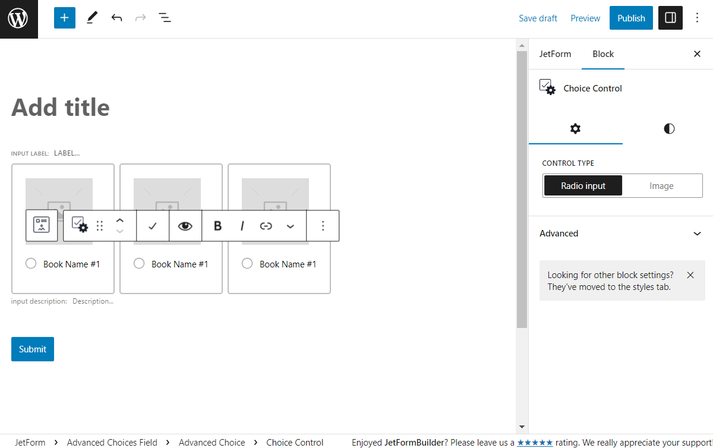This screenshot has height=448, width=713.
Task: Open the Styles half-circle tab
Action: pyautogui.click(x=669, y=129)
